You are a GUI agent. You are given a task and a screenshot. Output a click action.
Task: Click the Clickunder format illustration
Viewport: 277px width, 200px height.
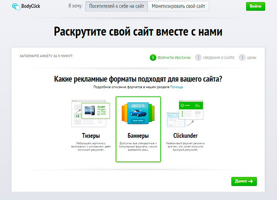tap(185, 114)
